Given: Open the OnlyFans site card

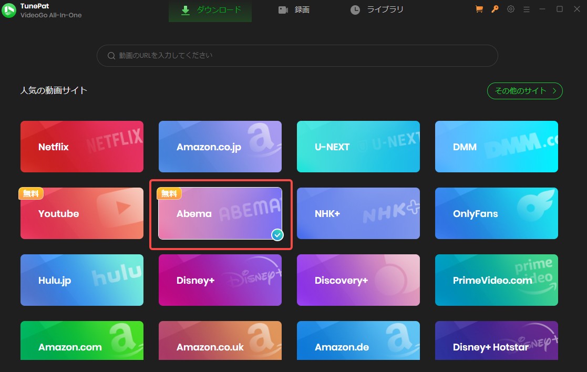Looking at the screenshot, I should coord(496,213).
